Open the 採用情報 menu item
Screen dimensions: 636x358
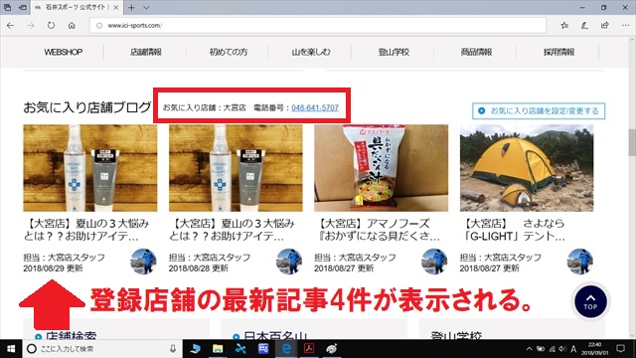[559, 52]
